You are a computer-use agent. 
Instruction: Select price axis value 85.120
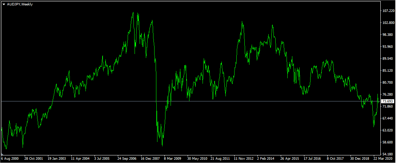(388, 70)
